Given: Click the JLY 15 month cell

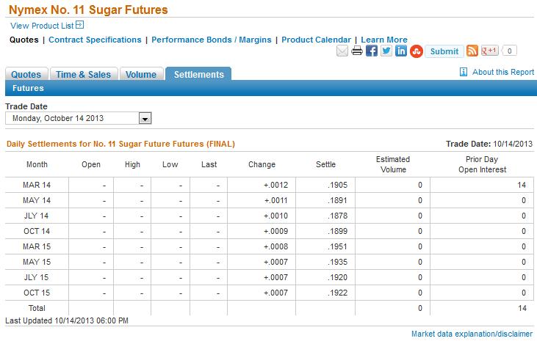Looking at the screenshot, I should (36, 277).
